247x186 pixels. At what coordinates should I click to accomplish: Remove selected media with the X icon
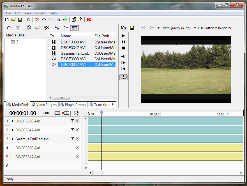click(x=46, y=28)
